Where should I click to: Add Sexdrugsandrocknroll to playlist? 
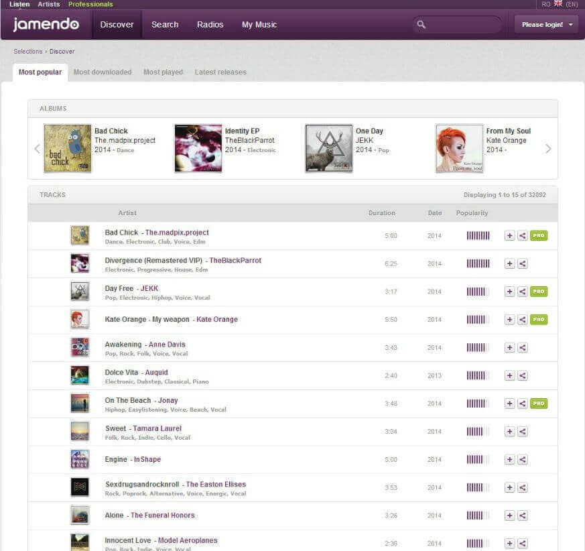coord(510,487)
